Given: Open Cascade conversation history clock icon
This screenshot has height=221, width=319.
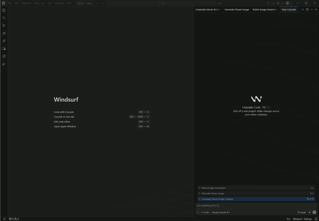Looking at the screenshot, I should coord(307,10).
